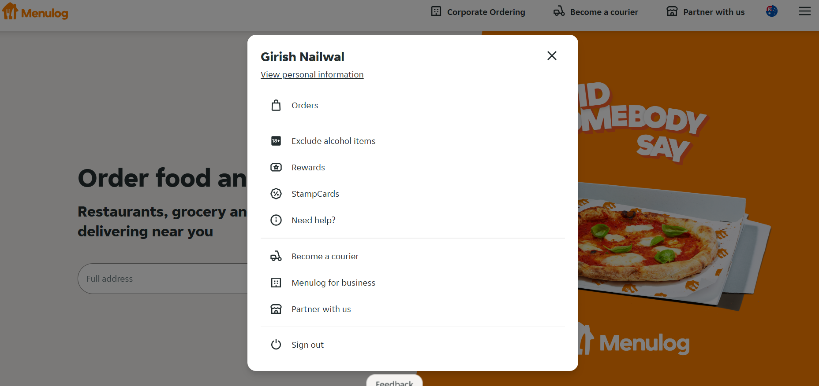819x386 pixels.
Task: Close the Girish Nailwal account dialog
Action: pos(552,56)
